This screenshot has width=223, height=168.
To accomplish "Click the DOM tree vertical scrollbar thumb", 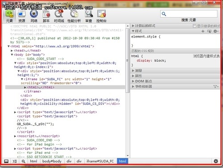I will coord(128,61).
